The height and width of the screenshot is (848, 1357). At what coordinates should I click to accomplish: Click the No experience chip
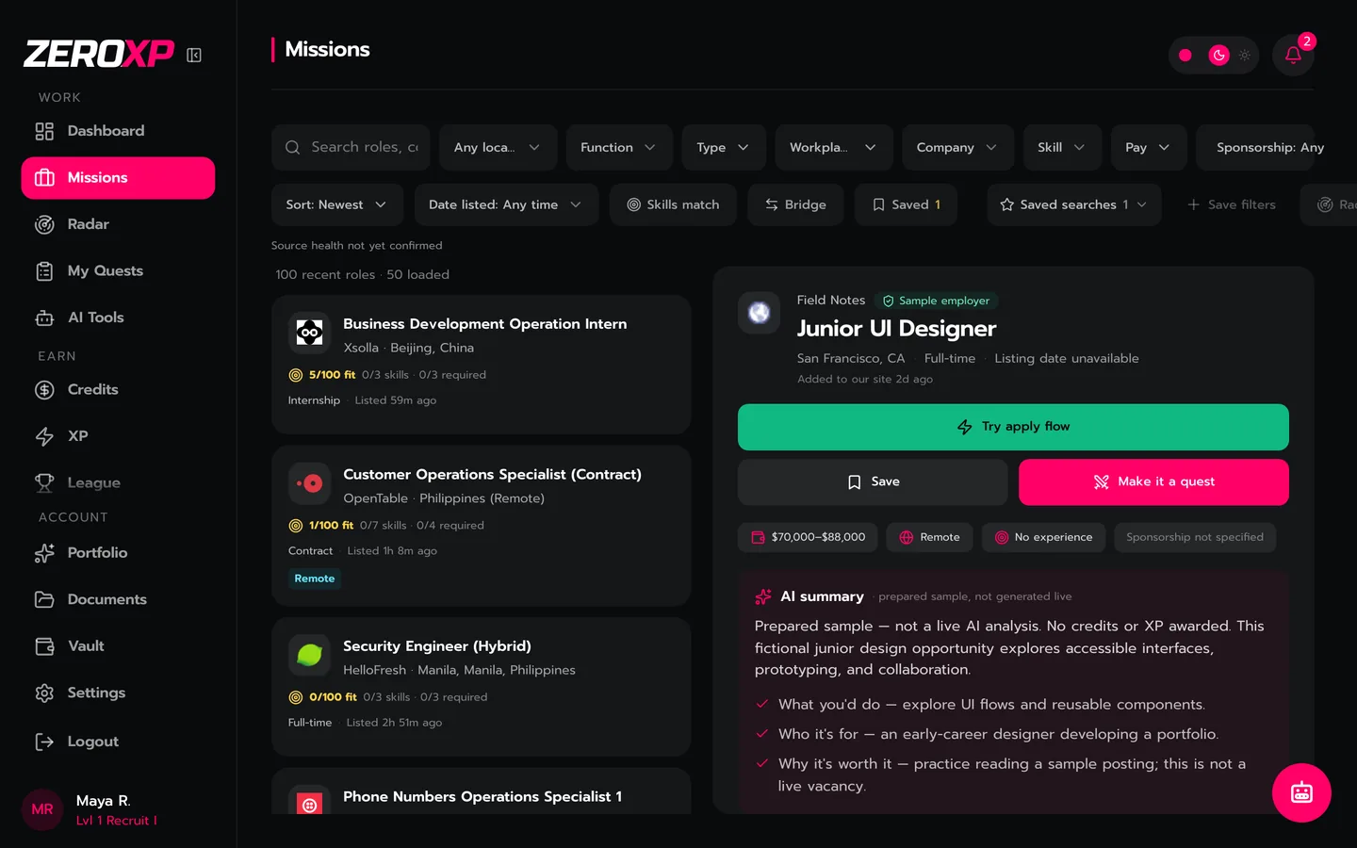click(1043, 537)
